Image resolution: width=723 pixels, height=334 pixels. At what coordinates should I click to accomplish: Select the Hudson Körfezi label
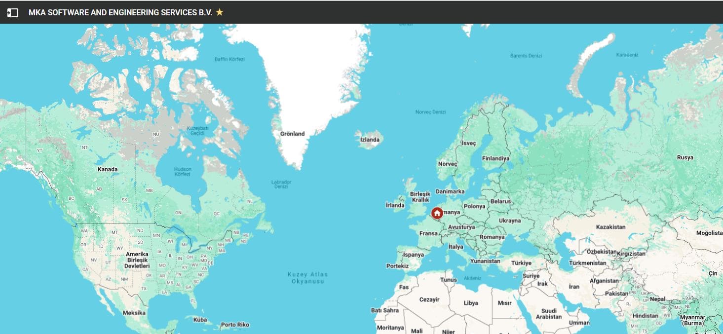(x=183, y=172)
